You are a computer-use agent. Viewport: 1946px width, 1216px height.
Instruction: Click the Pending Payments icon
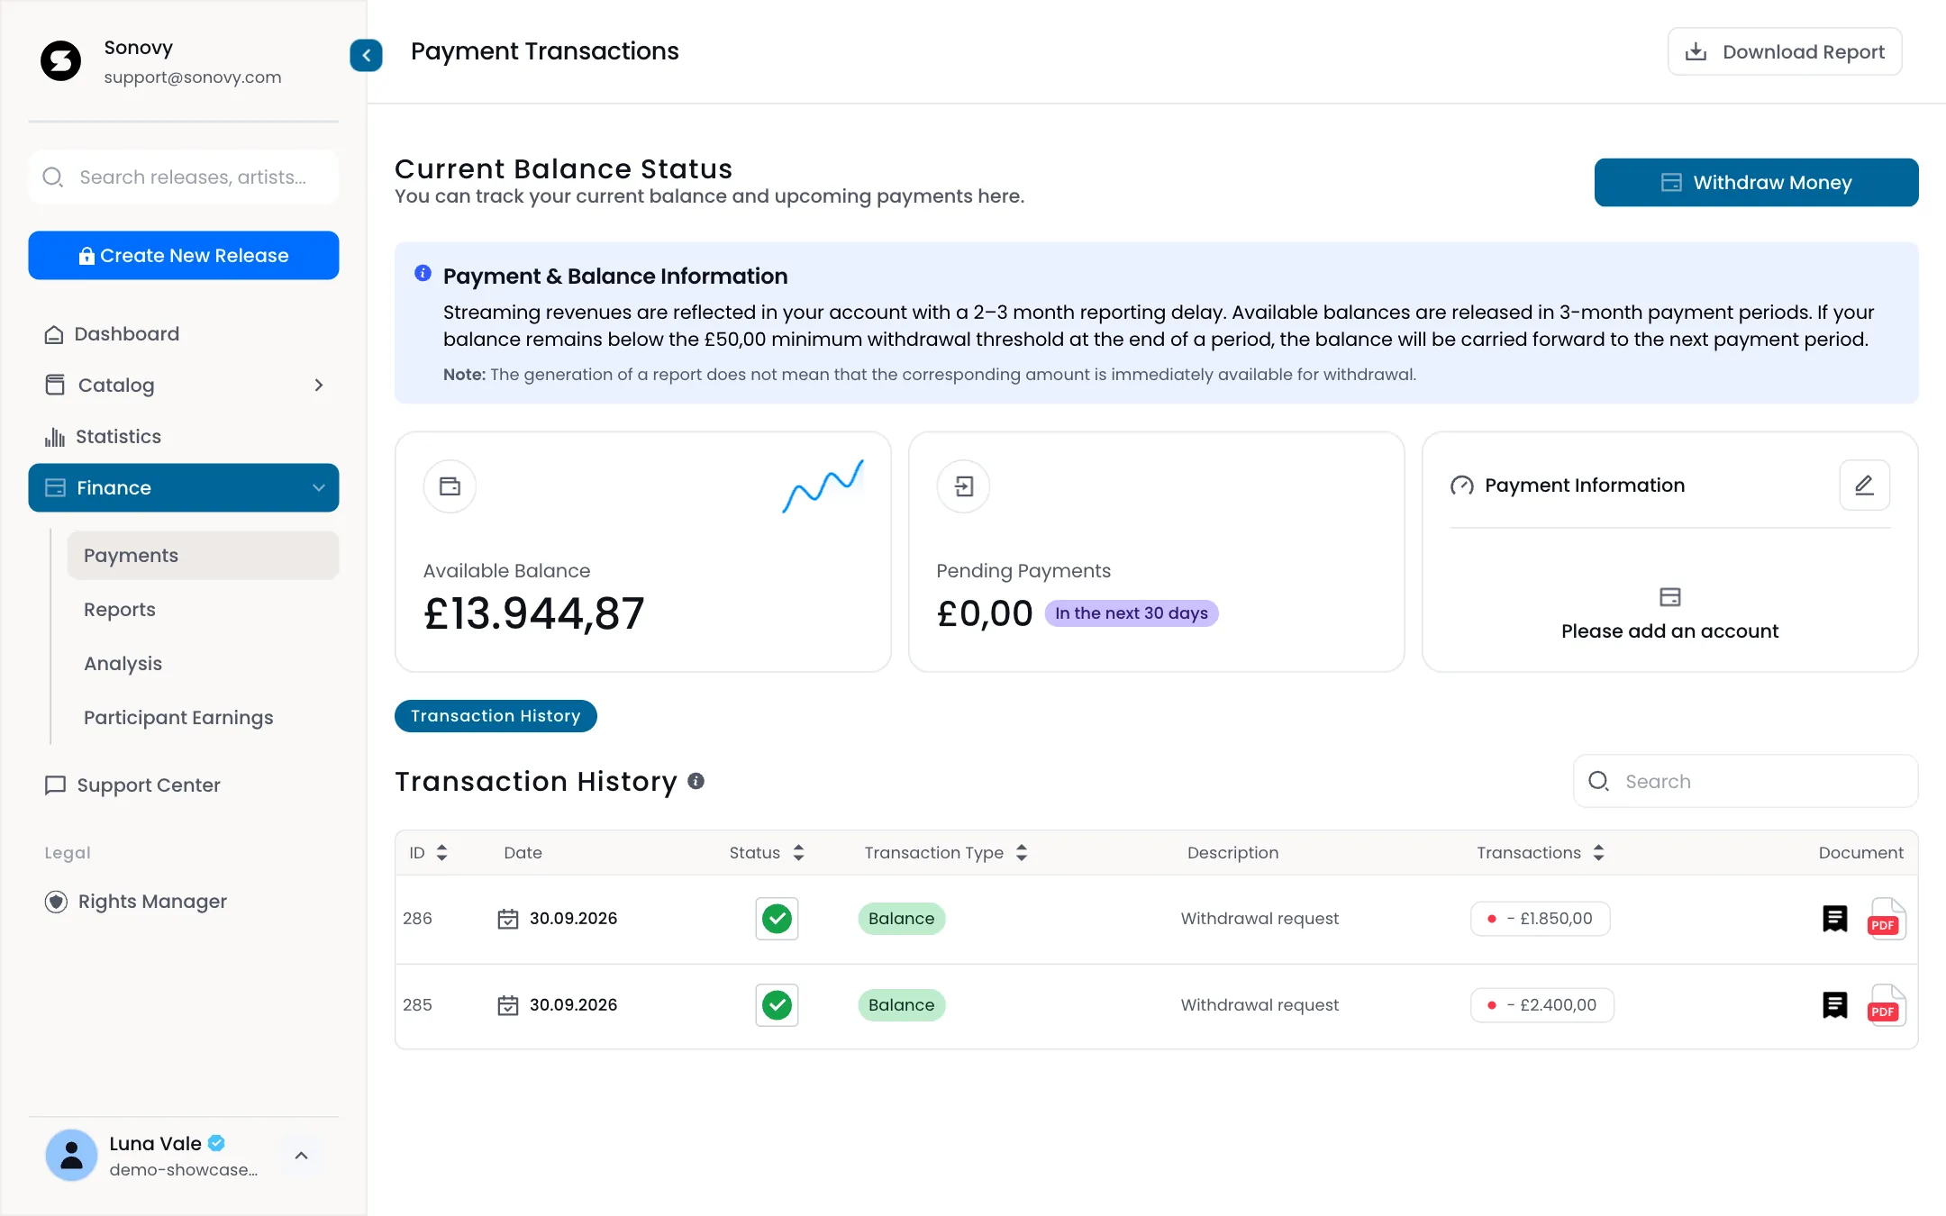coord(963,486)
